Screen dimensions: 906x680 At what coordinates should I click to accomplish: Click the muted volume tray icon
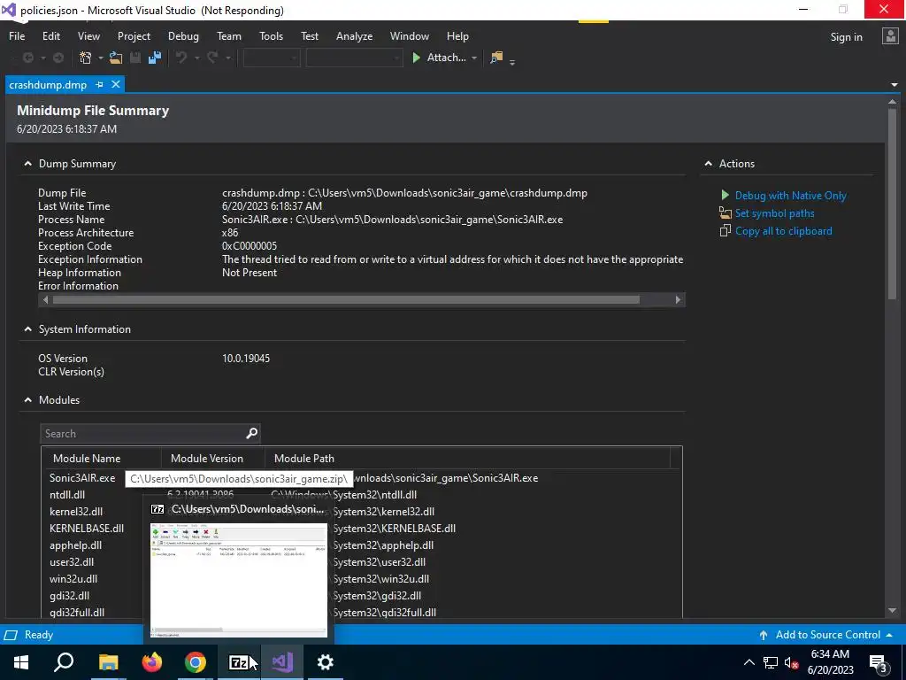(x=792, y=662)
